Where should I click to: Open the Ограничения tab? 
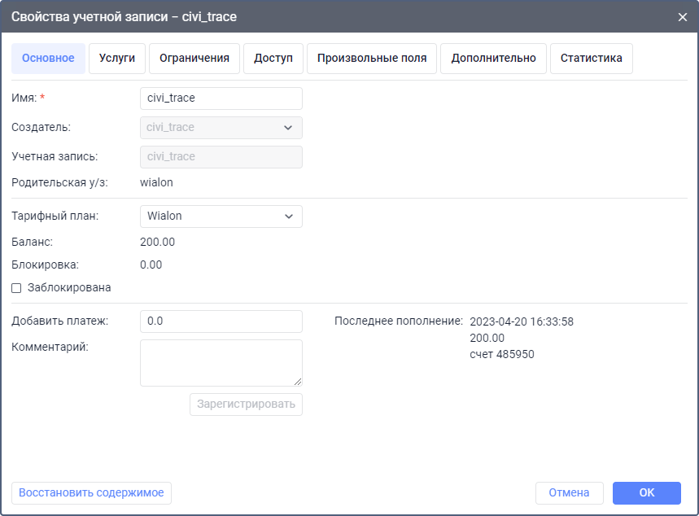point(194,59)
